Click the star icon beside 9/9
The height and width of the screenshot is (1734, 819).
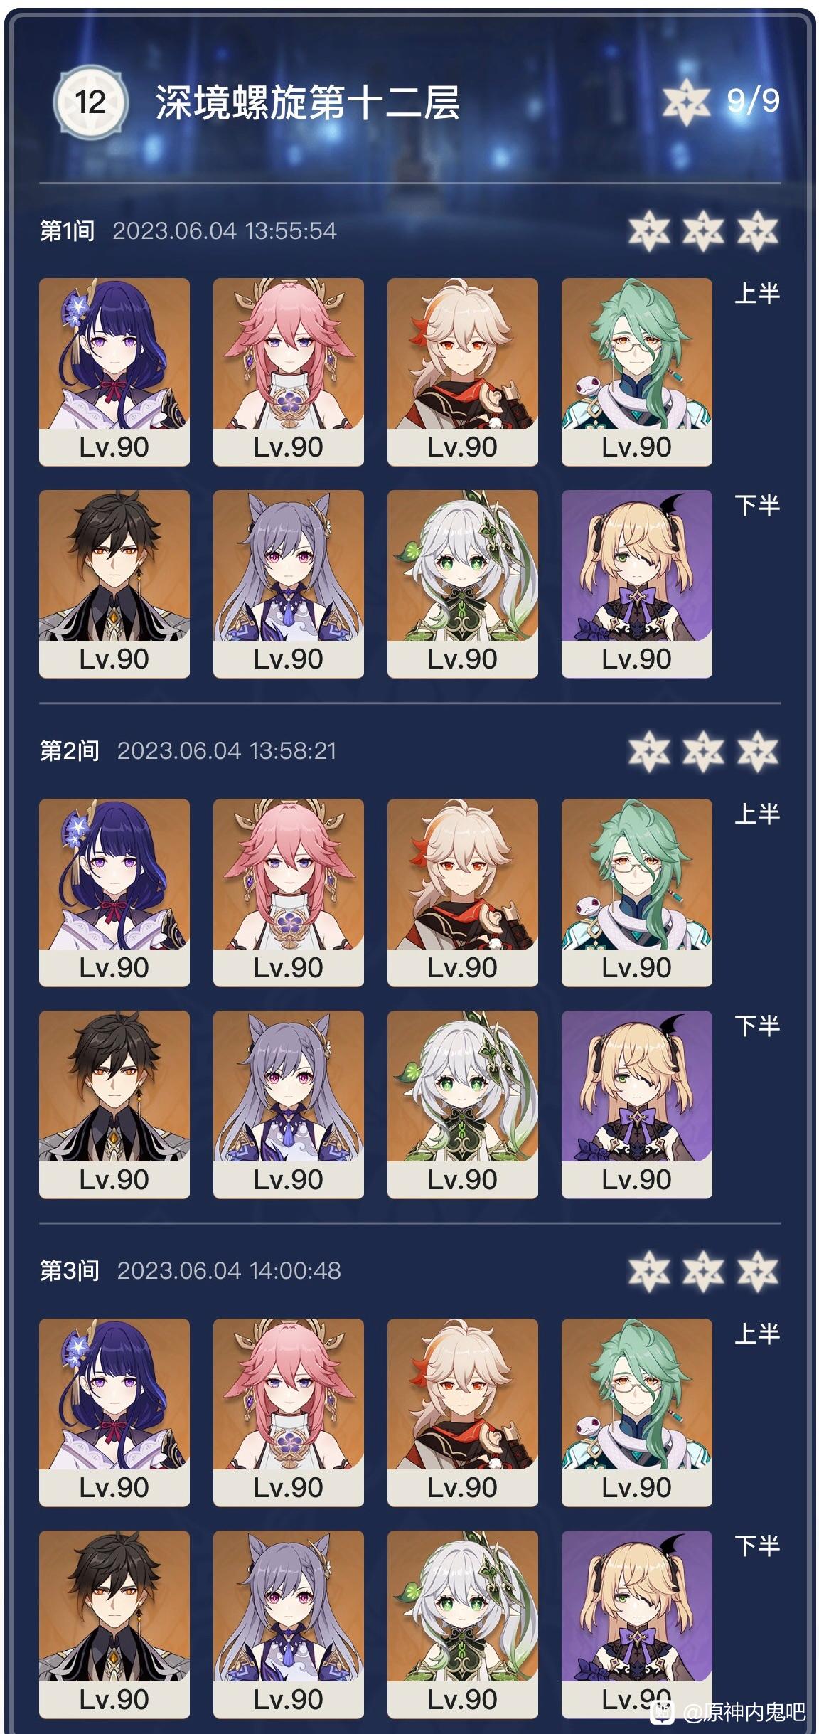pos(686,102)
